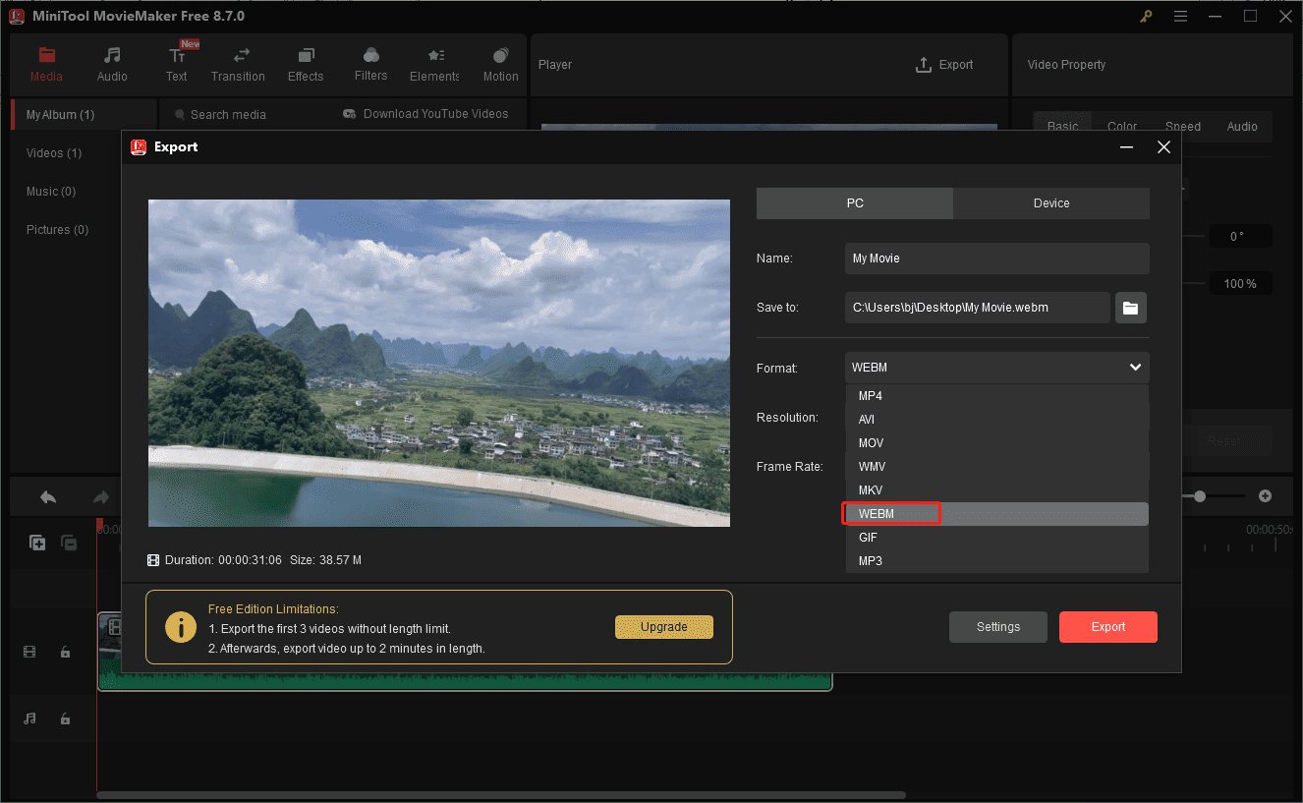Click the 100 % value field

pos(1240,284)
